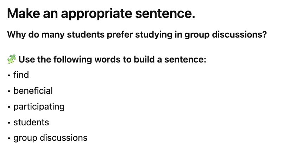
Task: Click the word "Why" in the question
Action: point(15,35)
